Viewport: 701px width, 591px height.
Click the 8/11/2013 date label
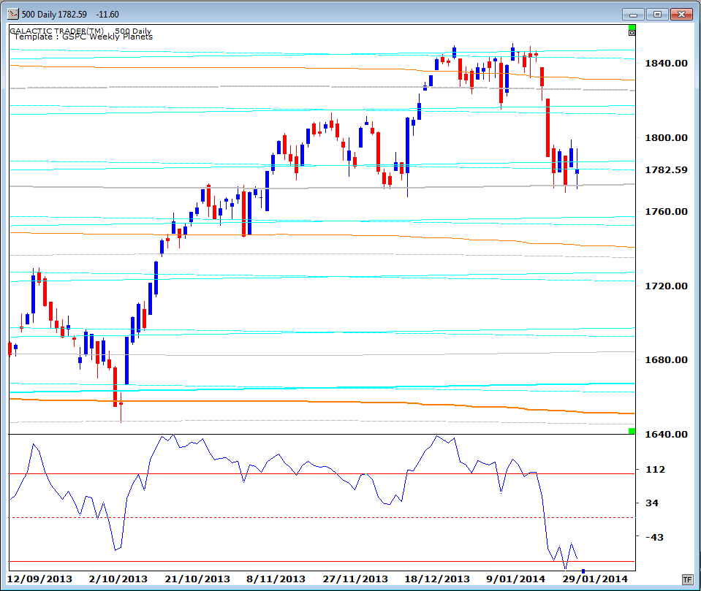tap(276, 579)
